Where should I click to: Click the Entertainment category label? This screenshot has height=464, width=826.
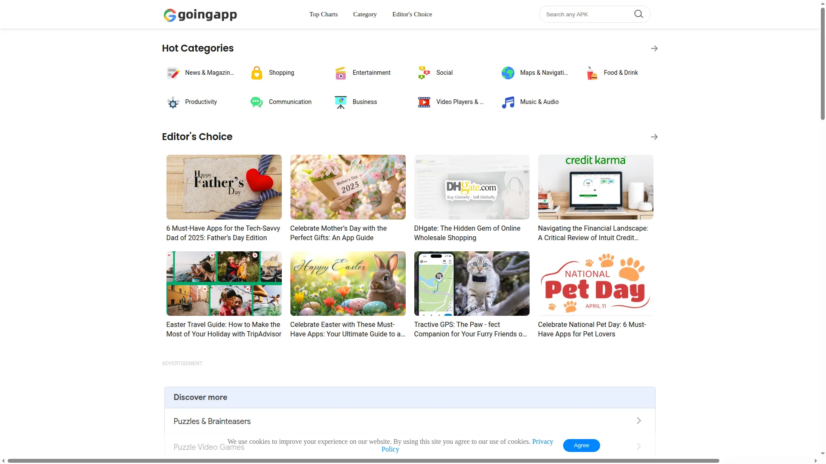point(372,73)
